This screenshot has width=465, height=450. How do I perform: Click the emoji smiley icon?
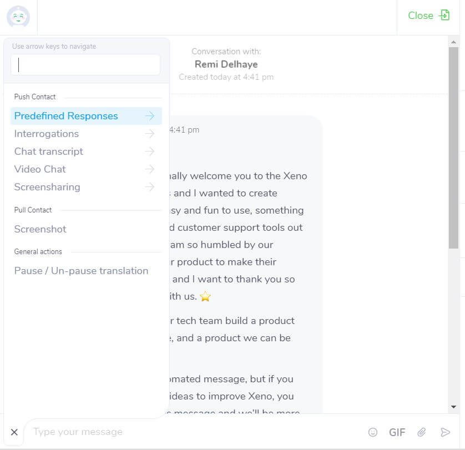coord(373,432)
